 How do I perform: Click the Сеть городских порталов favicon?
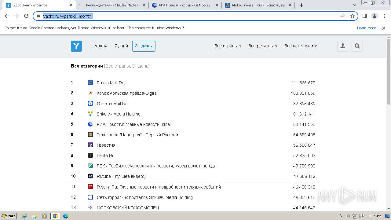[90, 197]
